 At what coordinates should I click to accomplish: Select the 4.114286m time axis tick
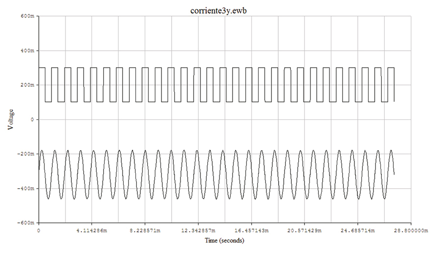pos(91,229)
